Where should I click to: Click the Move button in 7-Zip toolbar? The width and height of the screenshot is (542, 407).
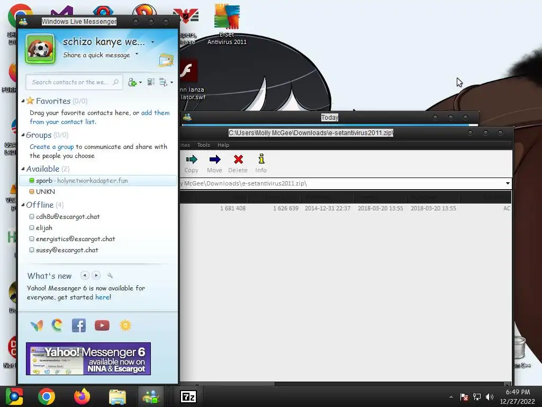coord(215,164)
